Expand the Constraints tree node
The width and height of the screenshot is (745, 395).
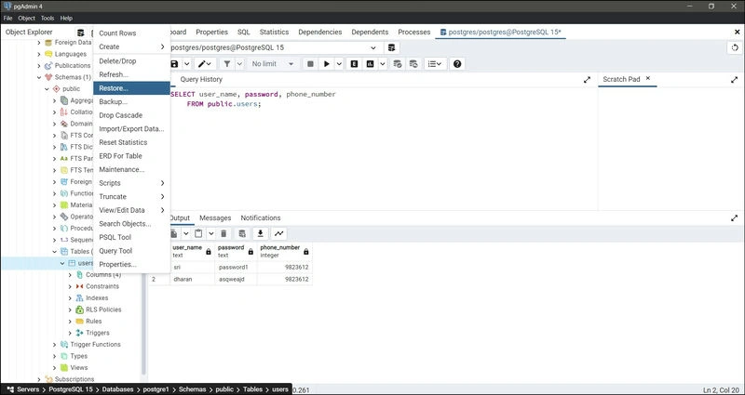click(x=70, y=286)
